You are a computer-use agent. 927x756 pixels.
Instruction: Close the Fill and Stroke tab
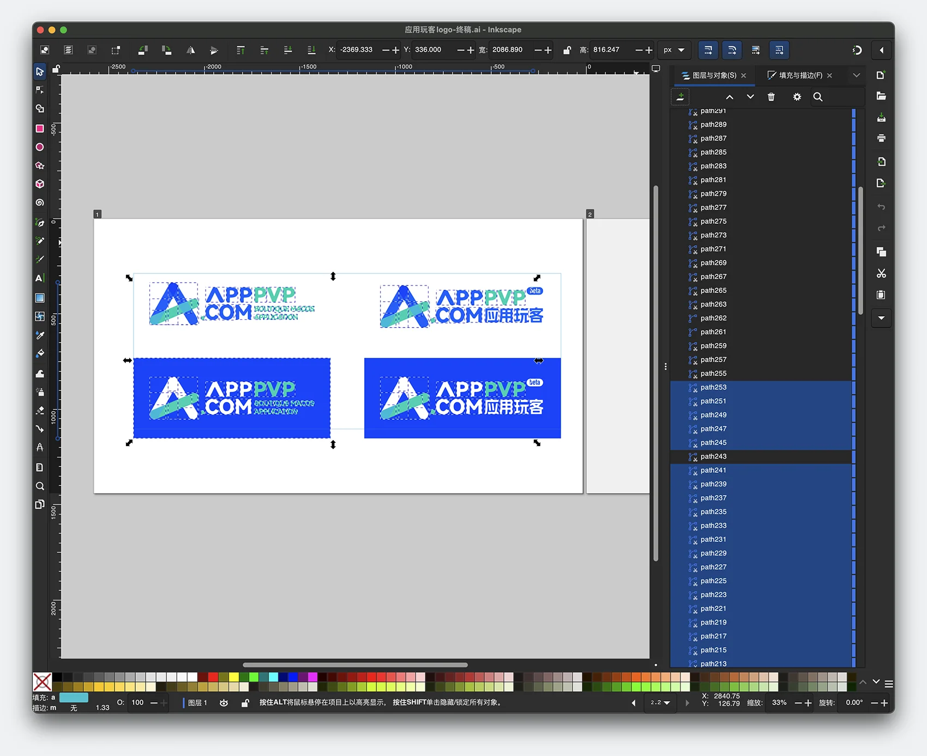point(829,76)
